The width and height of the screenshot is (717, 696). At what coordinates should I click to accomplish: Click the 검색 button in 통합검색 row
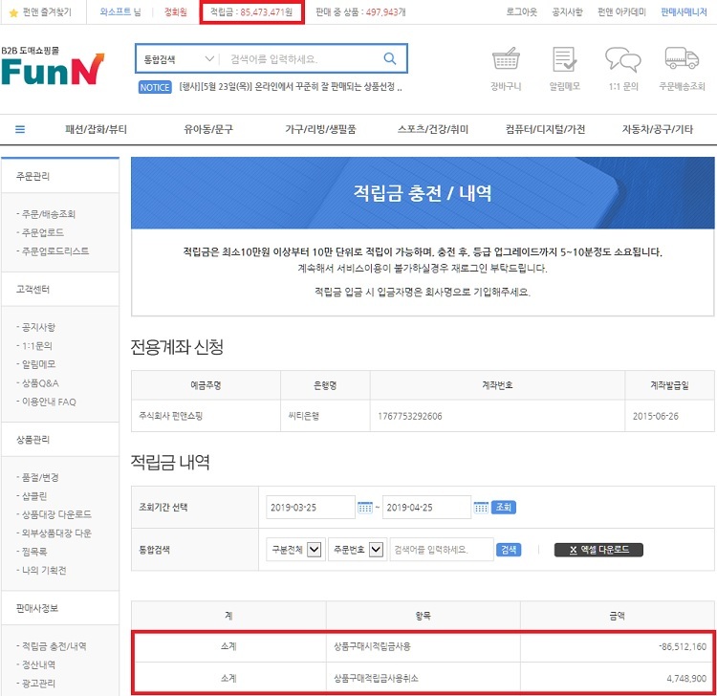(x=510, y=550)
